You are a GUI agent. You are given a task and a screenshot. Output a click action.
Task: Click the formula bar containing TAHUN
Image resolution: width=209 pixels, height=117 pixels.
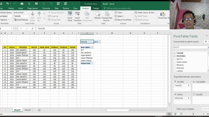[103, 29]
